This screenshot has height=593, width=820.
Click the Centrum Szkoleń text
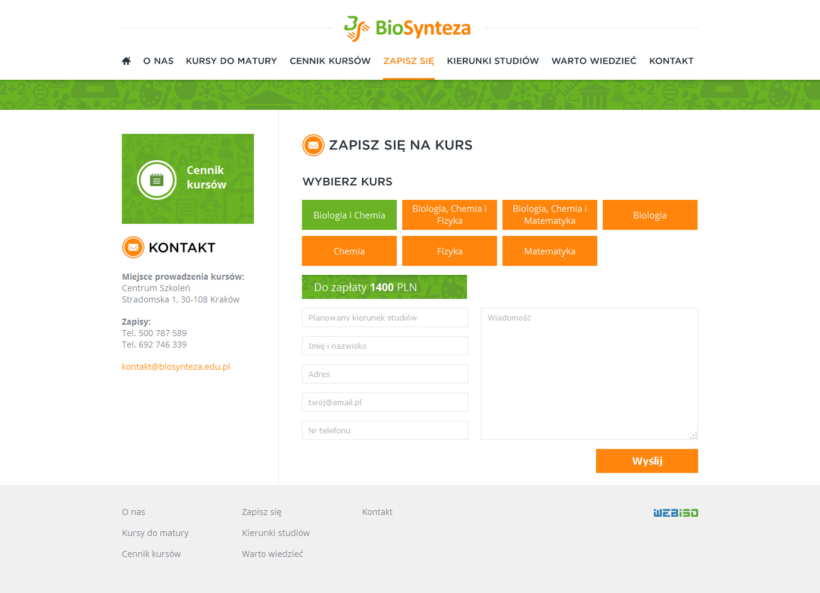[156, 288]
